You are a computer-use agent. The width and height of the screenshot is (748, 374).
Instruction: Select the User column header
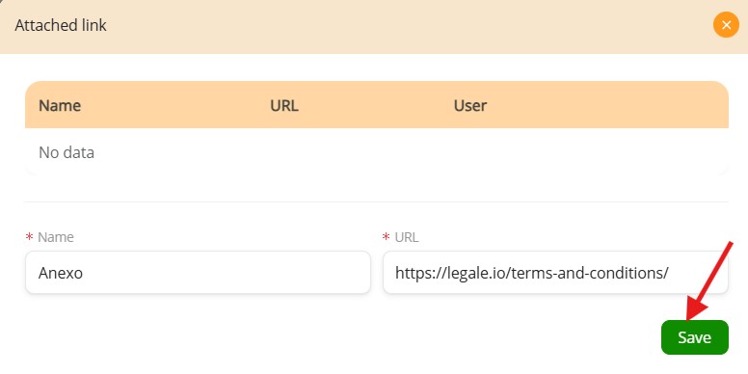tap(469, 105)
